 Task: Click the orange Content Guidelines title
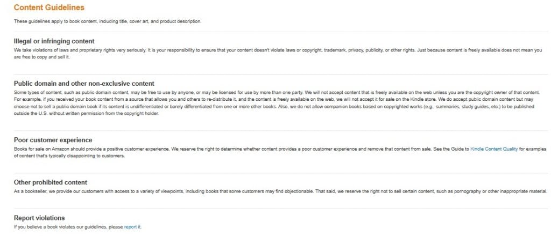coord(49,8)
